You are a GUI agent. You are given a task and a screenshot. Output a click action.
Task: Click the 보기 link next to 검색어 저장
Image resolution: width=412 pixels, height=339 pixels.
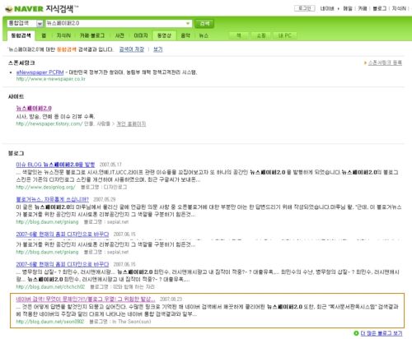coord(157,49)
